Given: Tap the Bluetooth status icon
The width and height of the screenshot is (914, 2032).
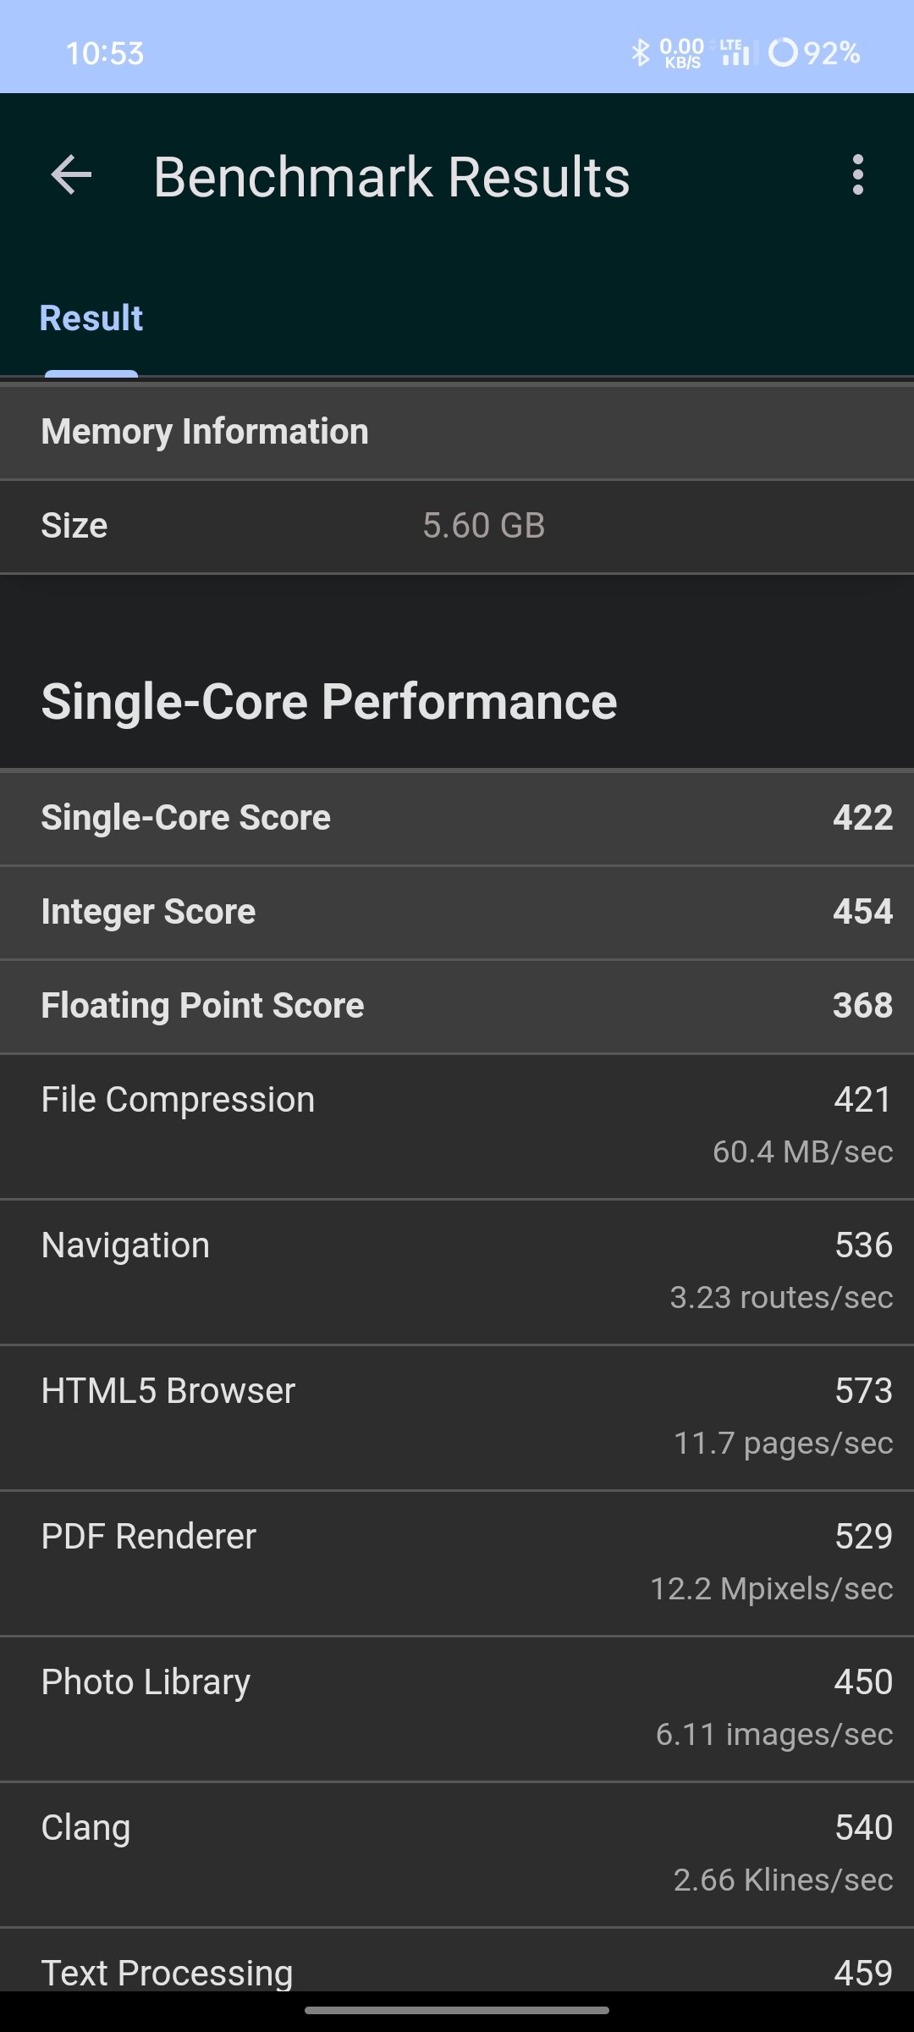Looking at the screenshot, I should (x=641, y=52).
